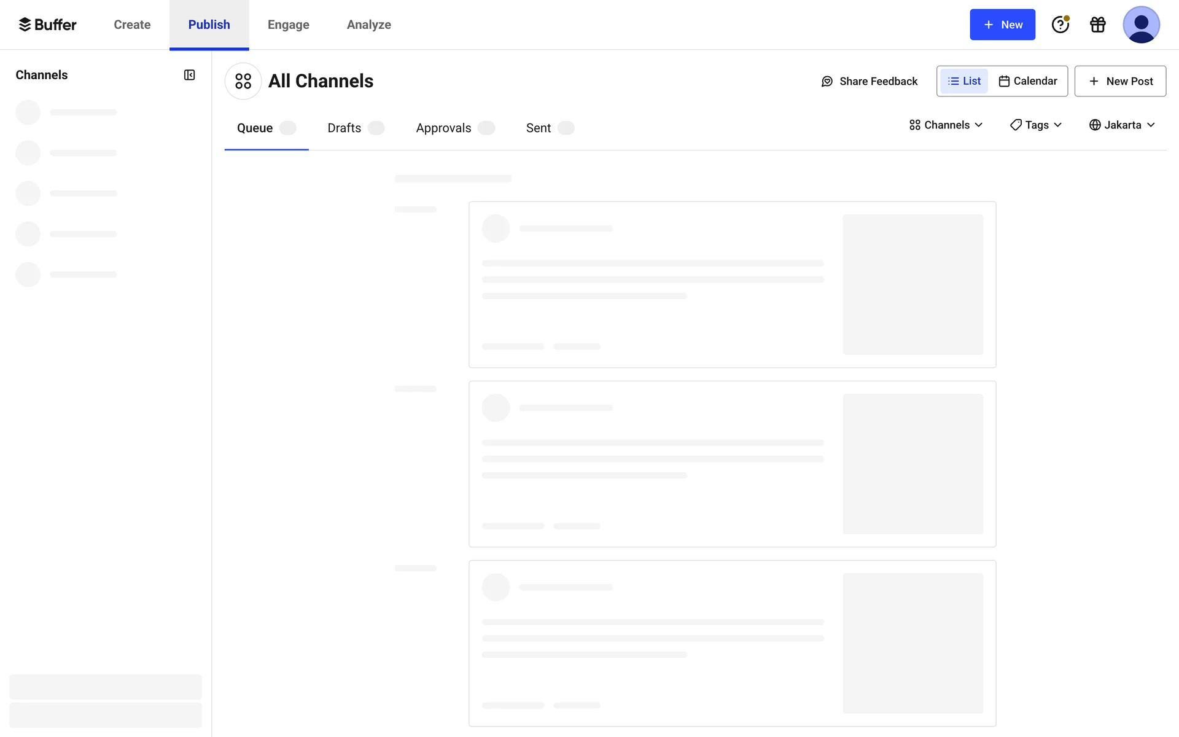Open the Tags filter dropdown

coord(1036,125)
